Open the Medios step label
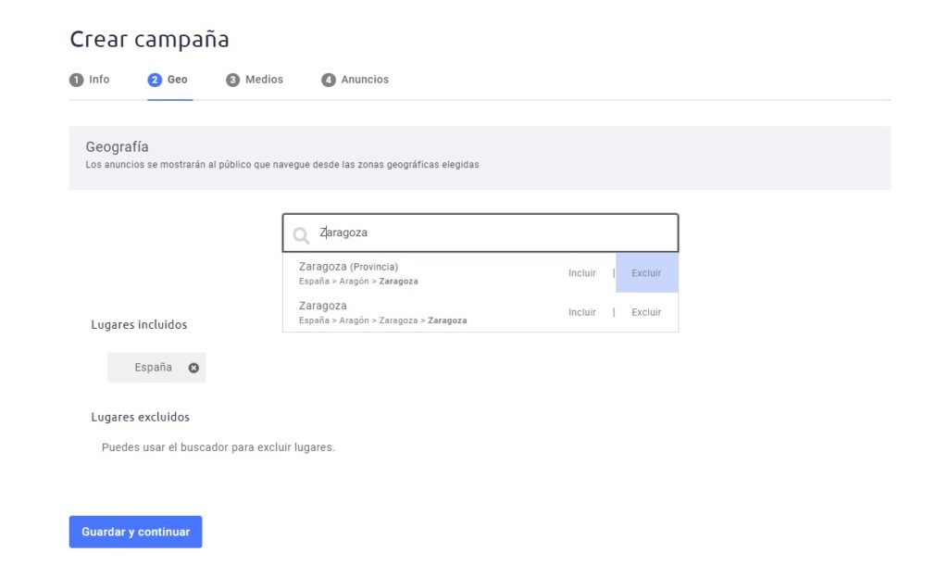Screen dimensions: 948x565 [x=264, y=80]
